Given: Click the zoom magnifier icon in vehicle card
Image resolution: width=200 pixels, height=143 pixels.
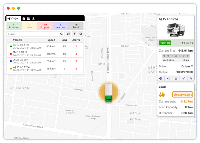Looking at the screenshot, I should 191,78.
